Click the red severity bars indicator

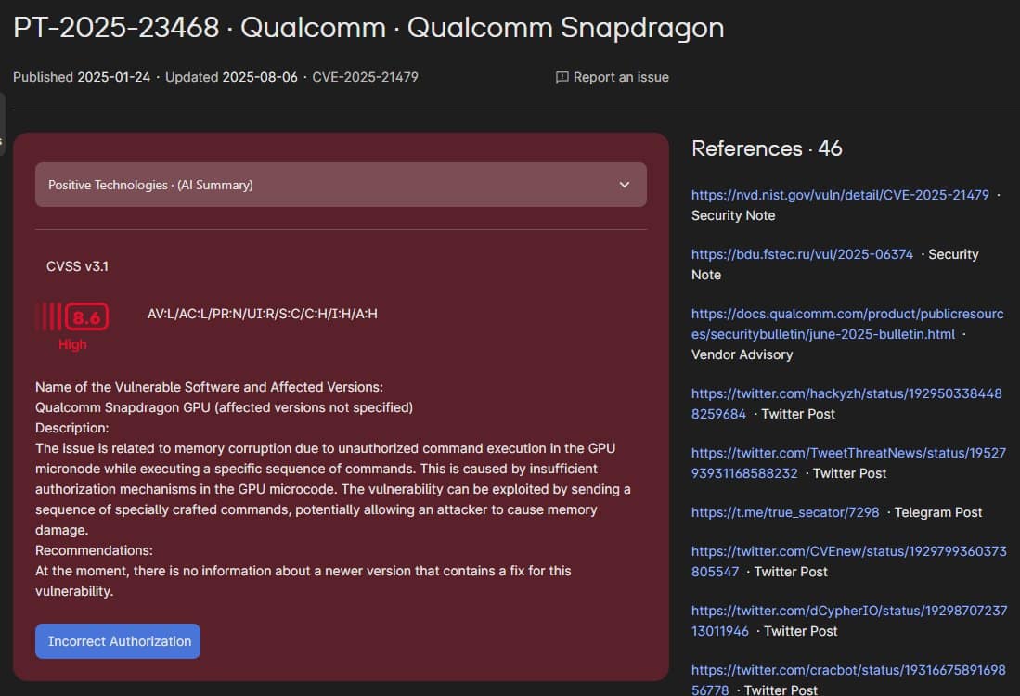coord(49,317)
